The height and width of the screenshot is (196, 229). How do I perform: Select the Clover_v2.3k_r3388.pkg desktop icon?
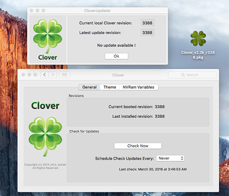tap(198, 39)
